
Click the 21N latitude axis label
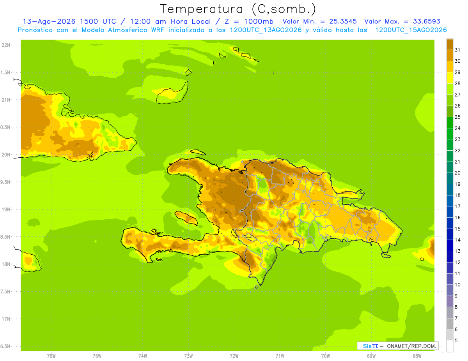click(6, 100)
